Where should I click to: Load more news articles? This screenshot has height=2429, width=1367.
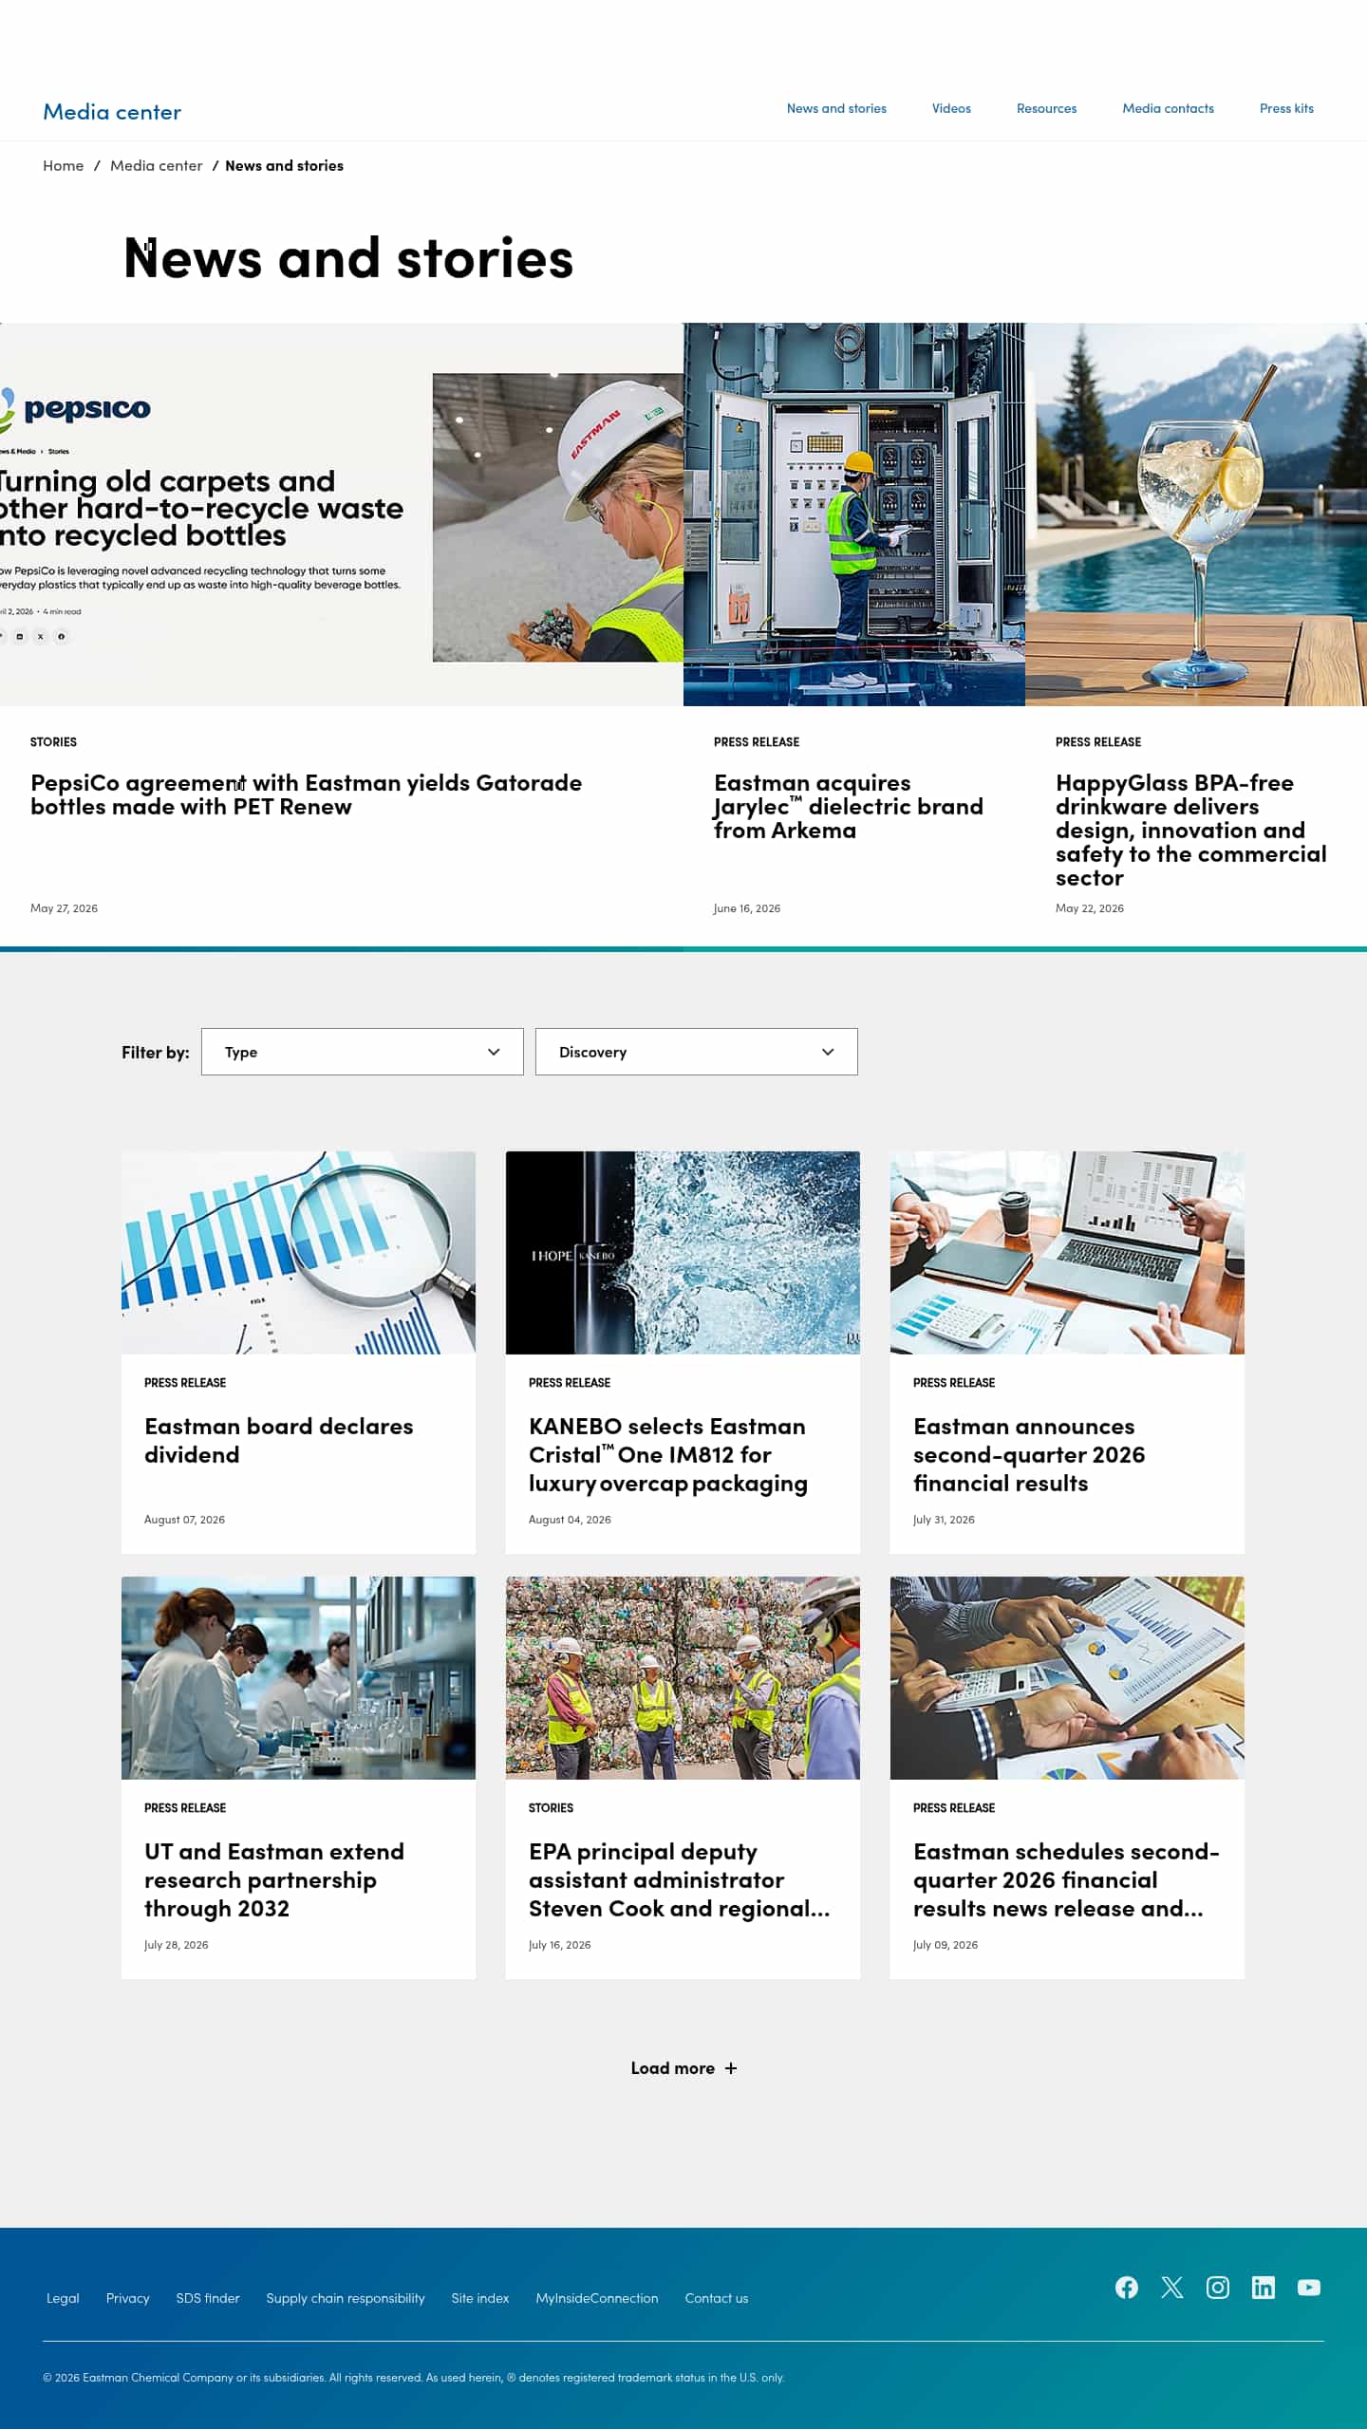683,2068
